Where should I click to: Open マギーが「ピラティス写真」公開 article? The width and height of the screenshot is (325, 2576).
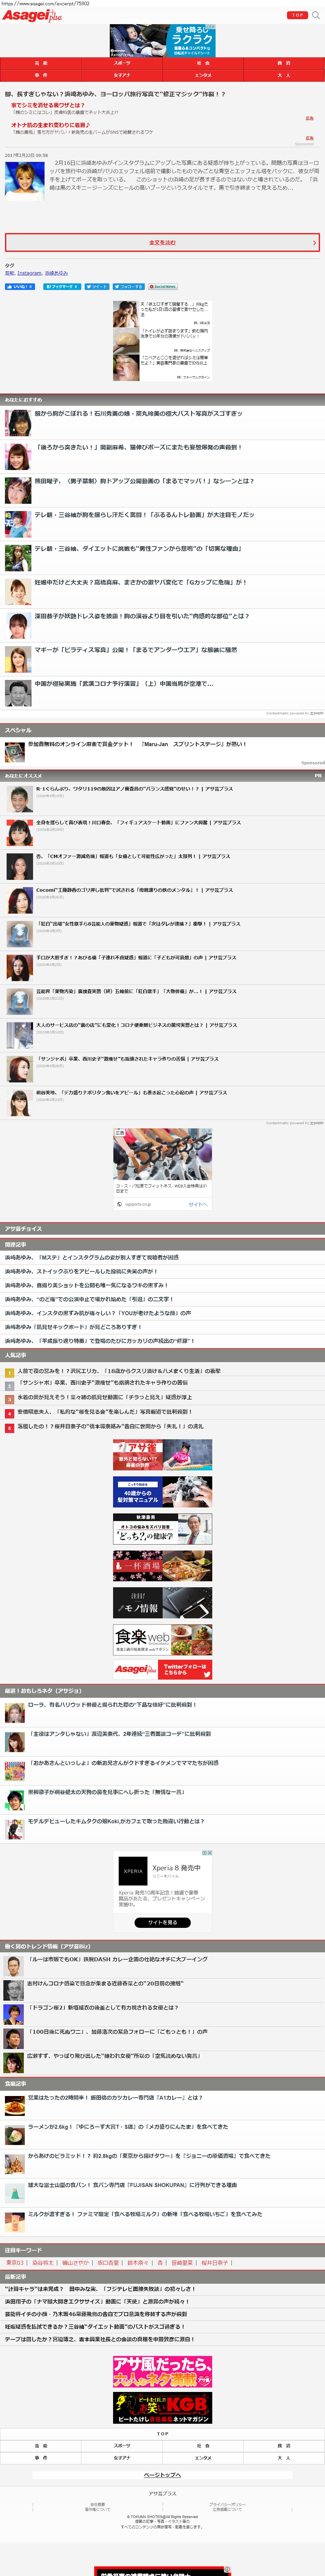click(136, 650)
